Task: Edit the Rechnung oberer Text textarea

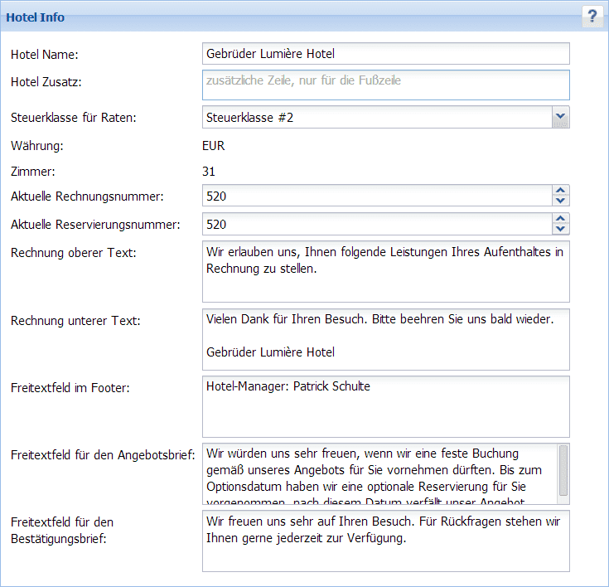Action: point(385,272)
